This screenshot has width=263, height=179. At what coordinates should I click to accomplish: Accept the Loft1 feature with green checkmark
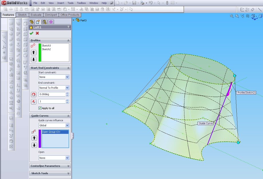(x=31, y=33)
